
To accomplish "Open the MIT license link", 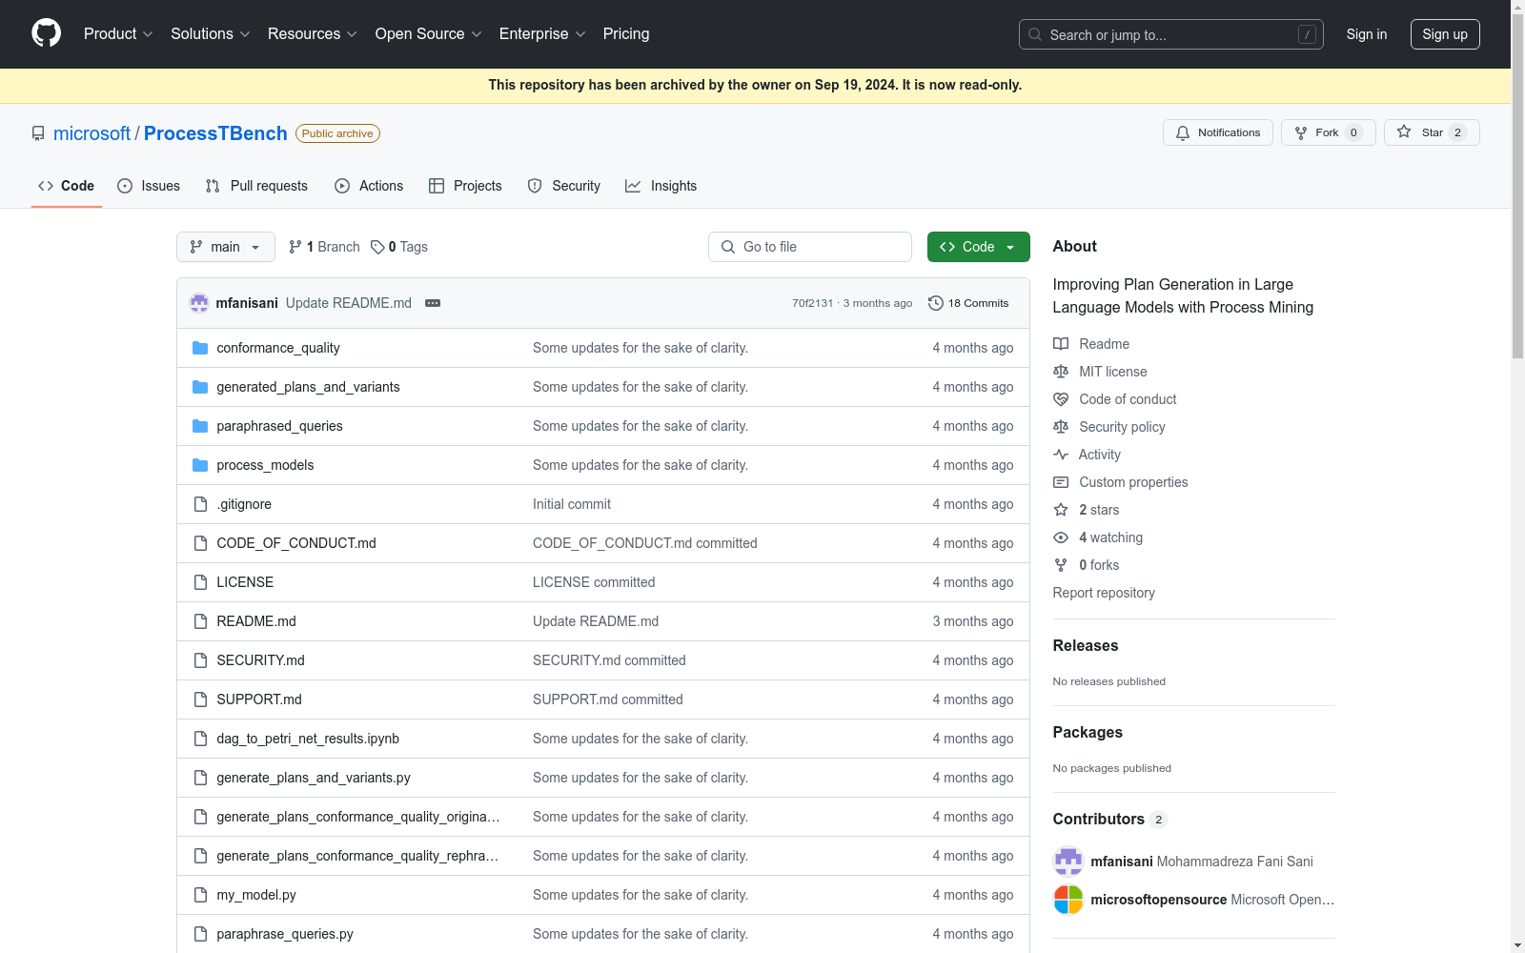I will 1112,372.
